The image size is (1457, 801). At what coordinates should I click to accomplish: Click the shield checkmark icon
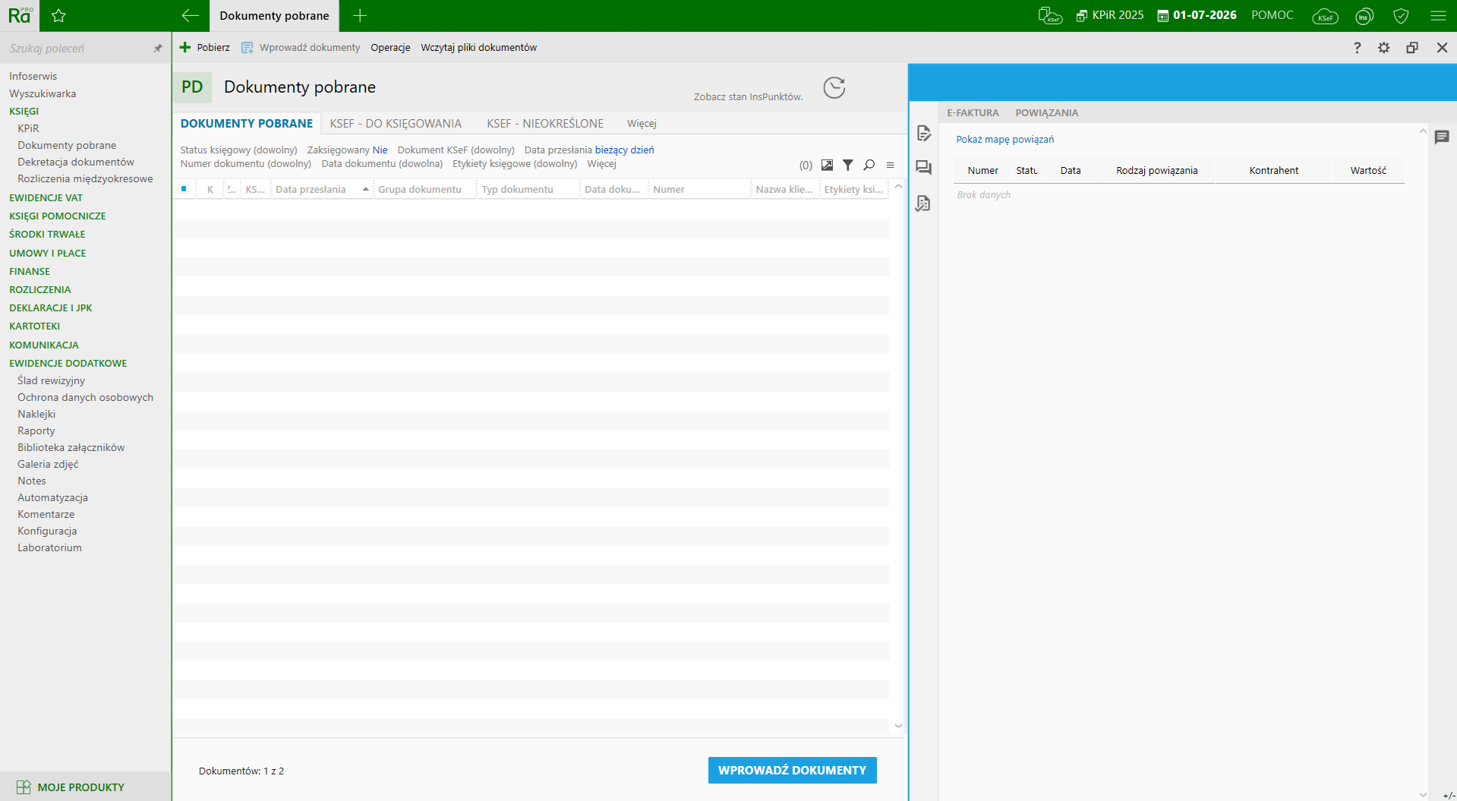point(1401,16)
